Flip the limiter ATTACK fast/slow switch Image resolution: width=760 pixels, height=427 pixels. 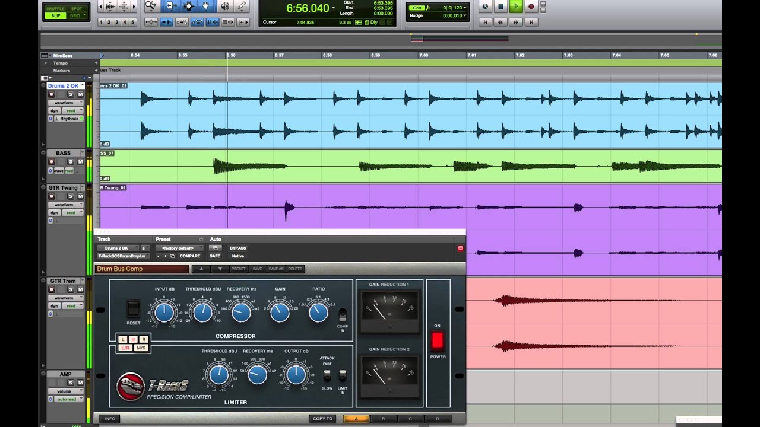pos(327,375)
